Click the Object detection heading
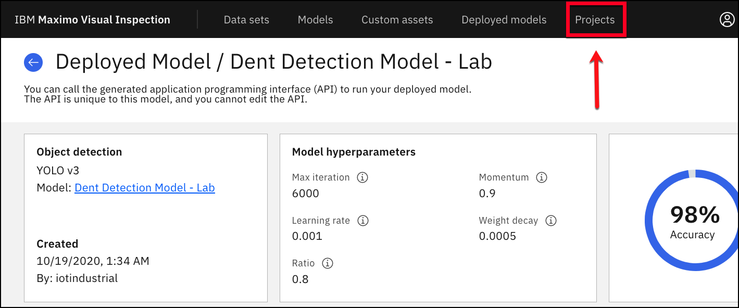Image resolution: width=739 pixels, height=308 pixels. [79, 152]
